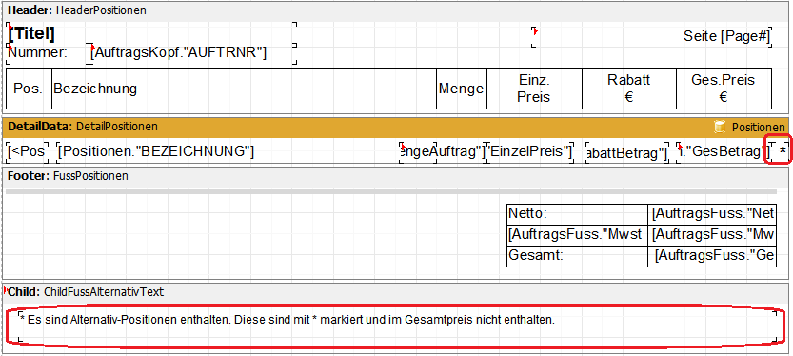Select the [AuftragsFuss."Net value cell
Screen dimensions: 793x356
[711, 214]
